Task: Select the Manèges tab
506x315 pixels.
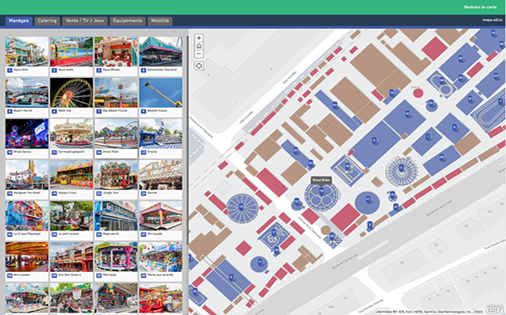Action: click(19, 21)
